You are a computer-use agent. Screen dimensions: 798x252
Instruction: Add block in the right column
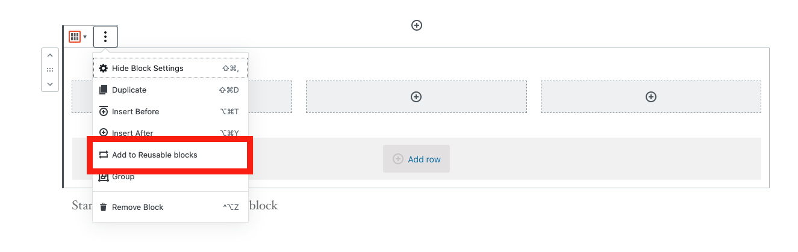coord(651,97)
